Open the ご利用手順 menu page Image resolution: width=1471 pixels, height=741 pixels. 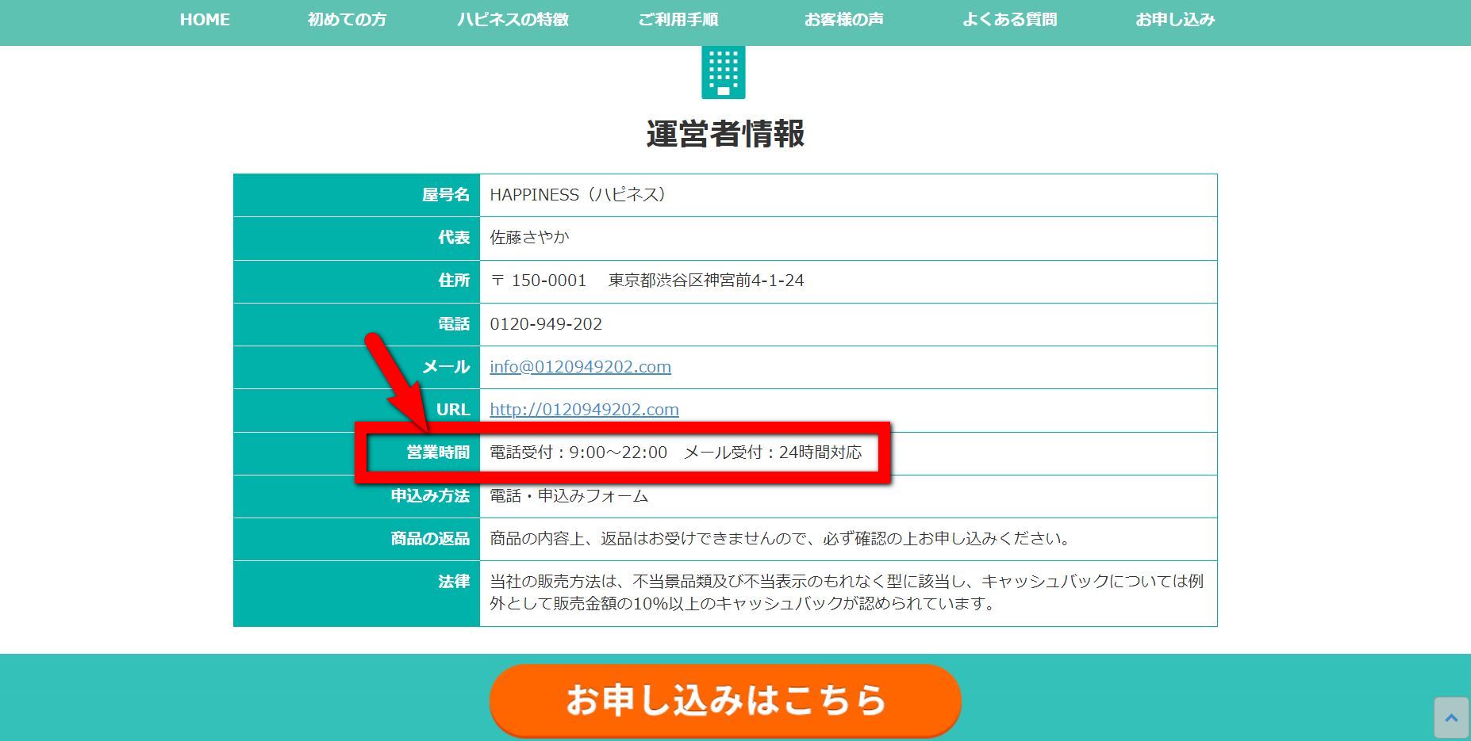tap(678, 20)
